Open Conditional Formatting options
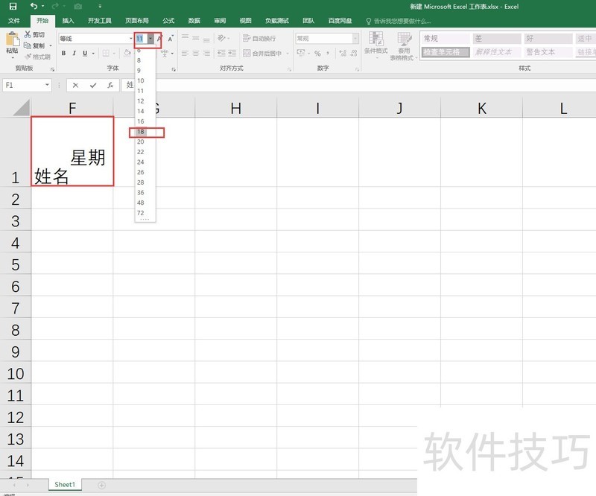Viewport: 596px width, 496px height. (376, 45)
